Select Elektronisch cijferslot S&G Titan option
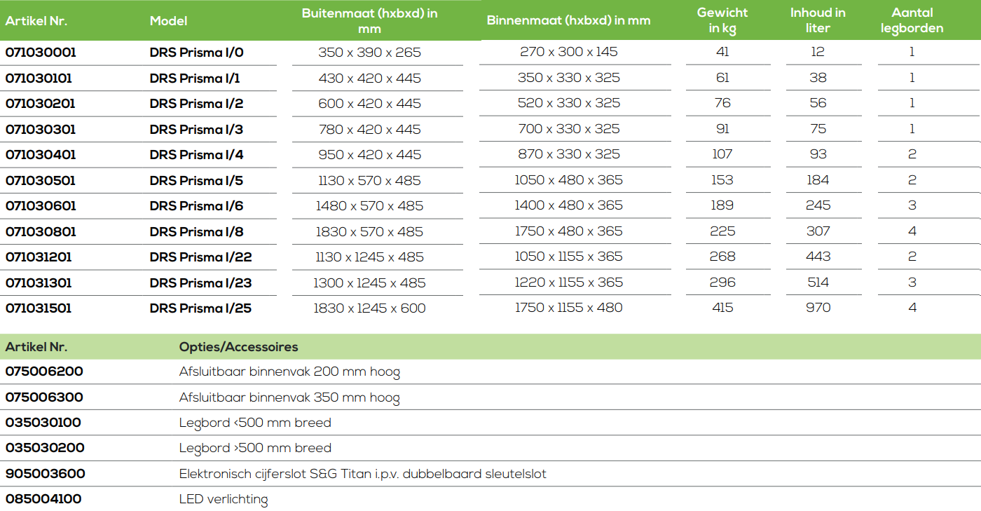Viewport: 981px width, 511px height. tap(363, 474)
